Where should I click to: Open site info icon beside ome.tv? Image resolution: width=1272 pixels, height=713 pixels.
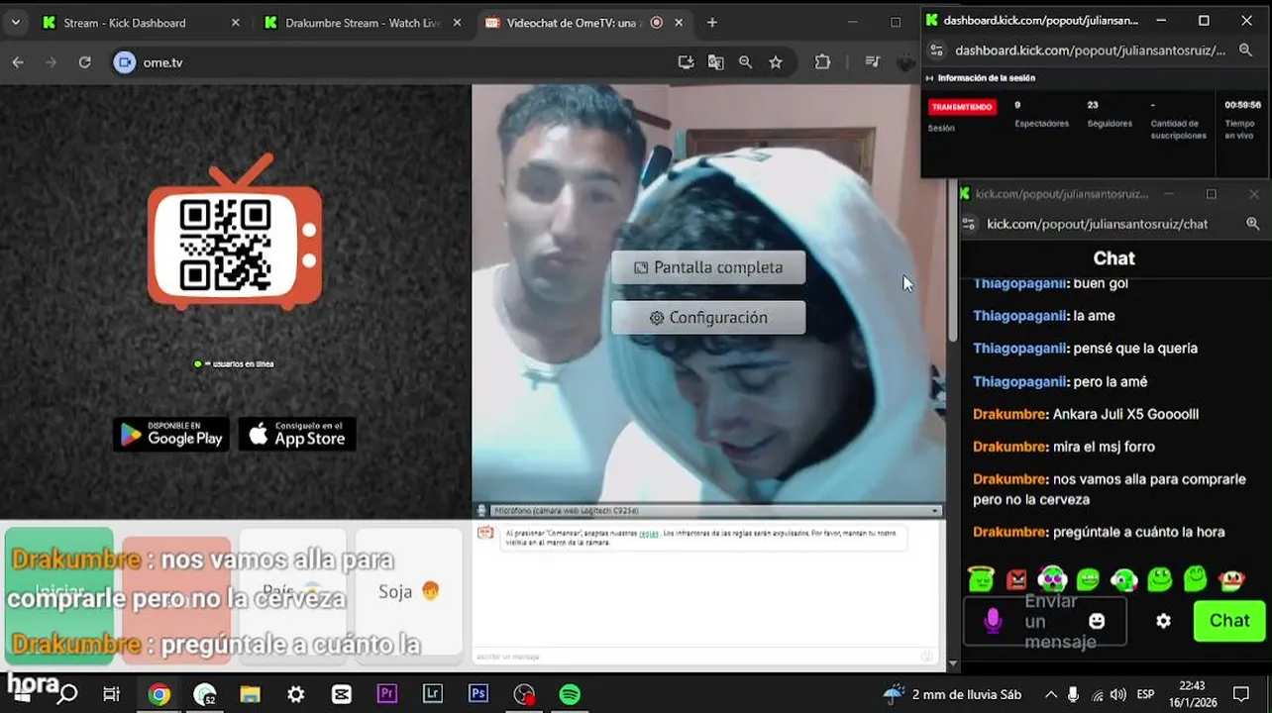coord(124,62)
